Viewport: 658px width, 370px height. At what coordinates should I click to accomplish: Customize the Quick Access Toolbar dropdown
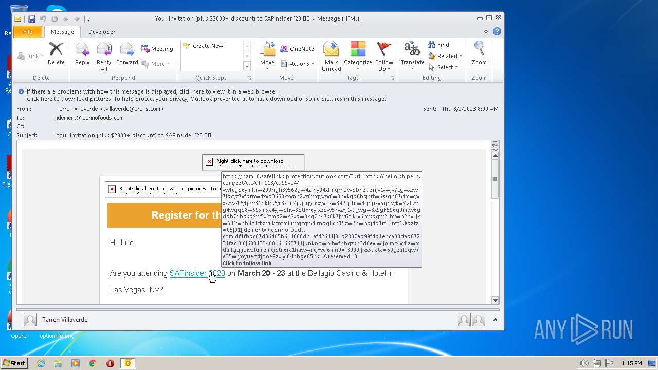(88, 19)
